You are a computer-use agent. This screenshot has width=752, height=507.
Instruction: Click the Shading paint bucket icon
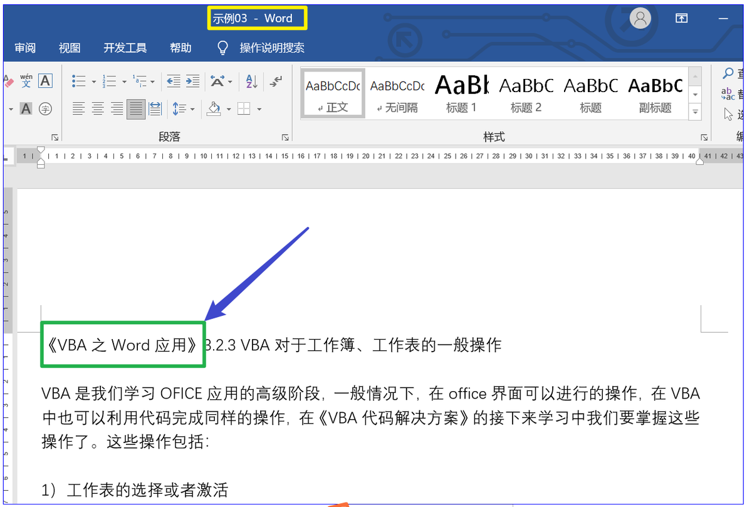point(214,109)
